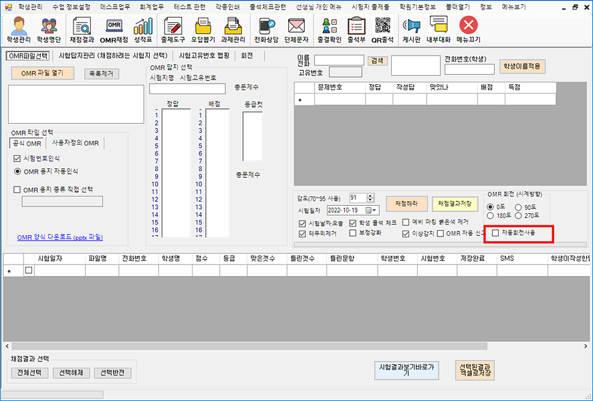The image size is (593, 401).
Task: Click 시험지명 input field
Action: [x=187, y=88]
